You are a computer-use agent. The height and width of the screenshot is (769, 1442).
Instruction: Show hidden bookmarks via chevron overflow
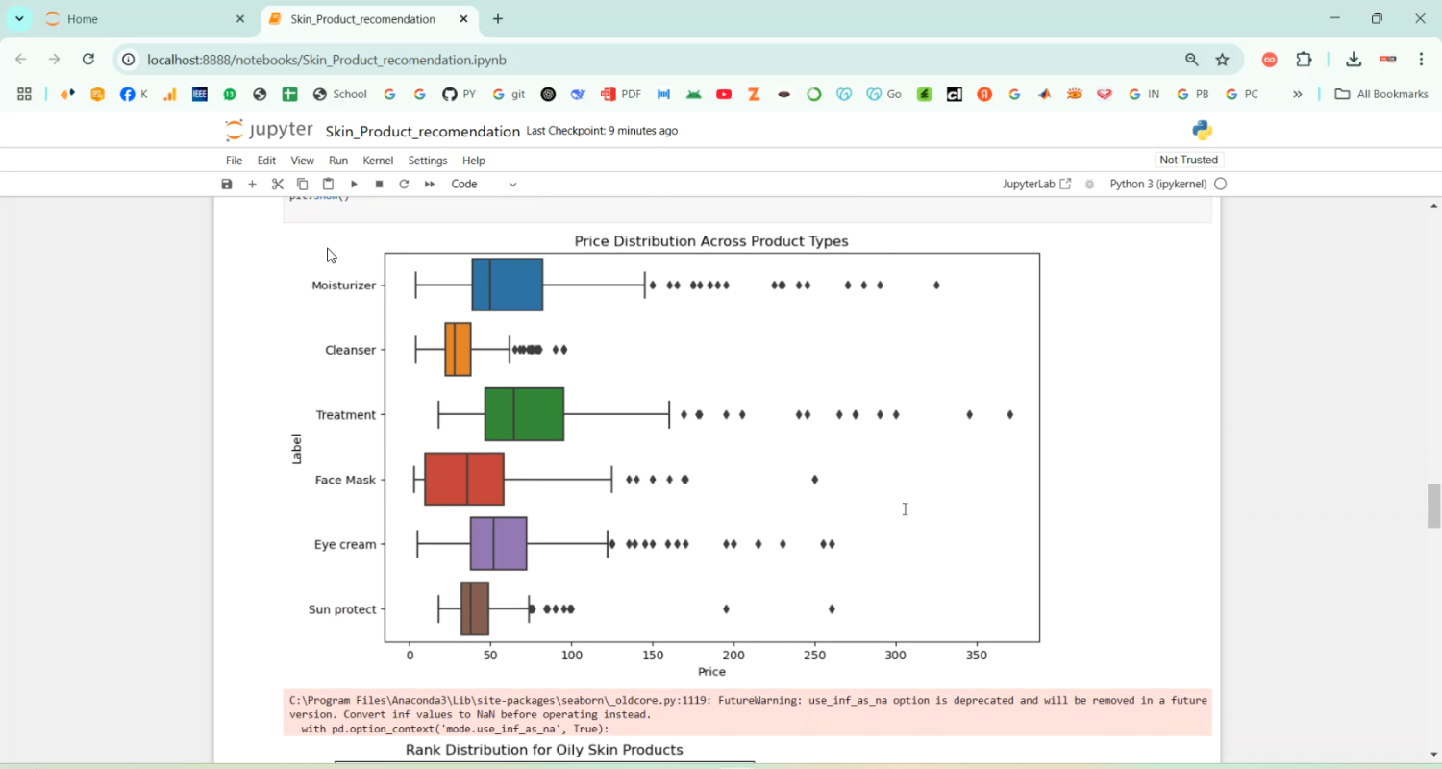pyautogui.click(x=1298, y=94)
